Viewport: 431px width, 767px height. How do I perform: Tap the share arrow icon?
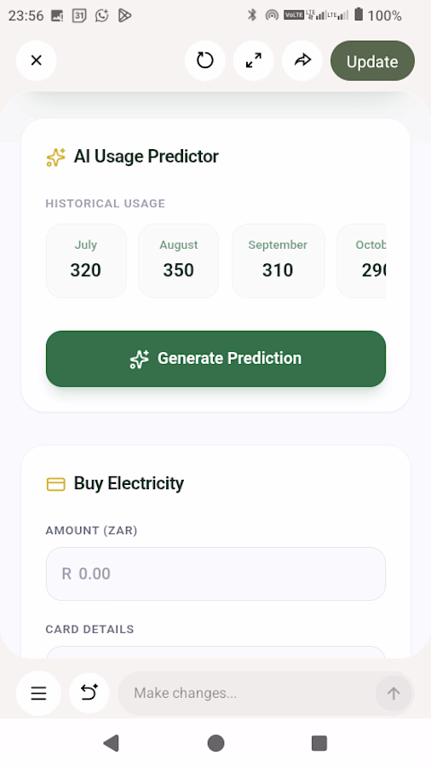point(302,61)
